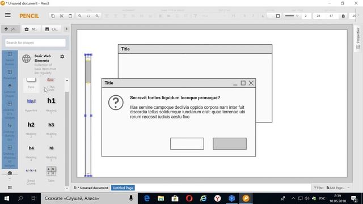Click the mockup dialog's X close icon
This screenshot has height=204, width=363.
click(251, 83)
